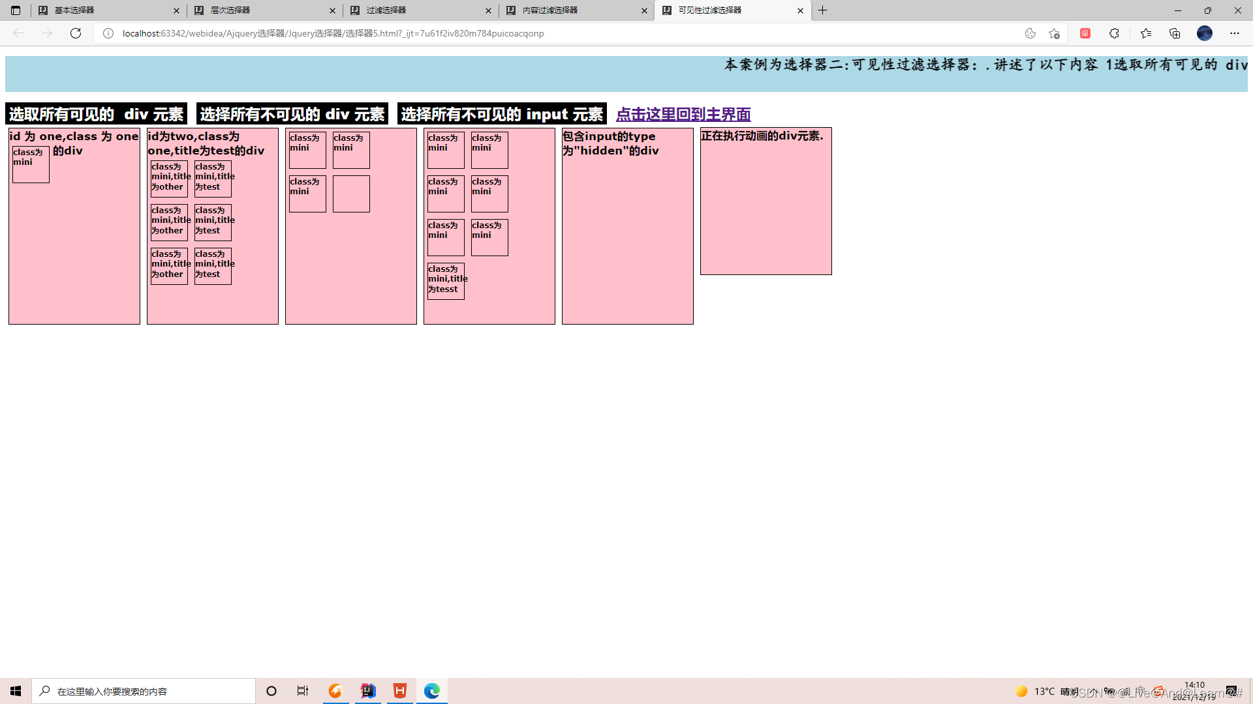This screenshot has height=704, width=1253.
Task: Click the browser refresh icon
Action: pos(76,33)
